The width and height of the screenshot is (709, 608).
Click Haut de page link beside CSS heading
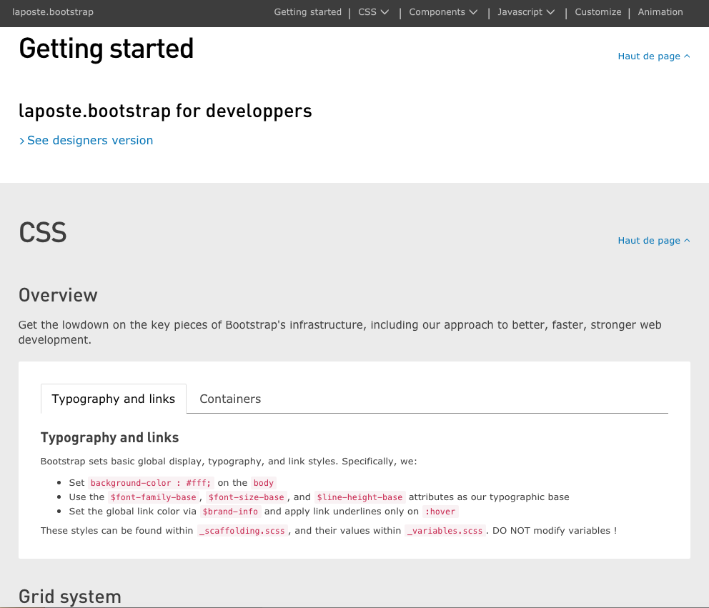point(654,241)
